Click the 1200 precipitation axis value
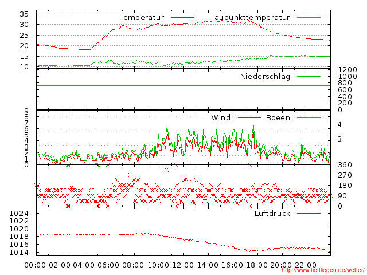The height and width of the screenshot is (275, 367). [348, 70]
